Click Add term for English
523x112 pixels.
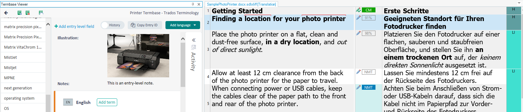pos(107,102)
